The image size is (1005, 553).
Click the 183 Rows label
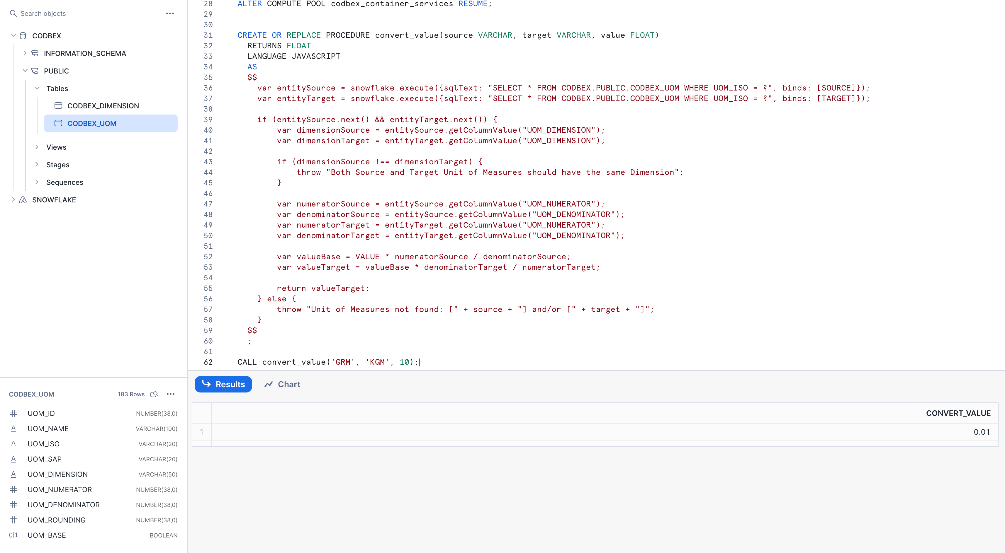tap(131, 394)
